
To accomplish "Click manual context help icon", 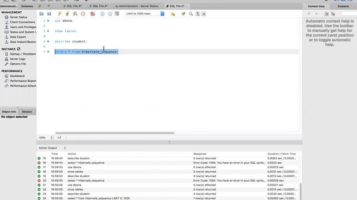I will tap(326, 14).
